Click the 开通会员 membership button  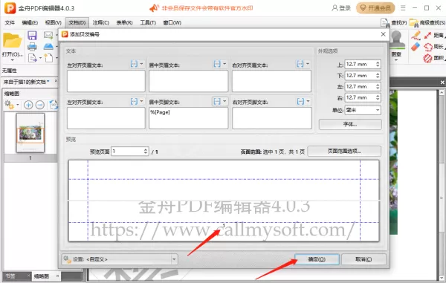point(375,8)
